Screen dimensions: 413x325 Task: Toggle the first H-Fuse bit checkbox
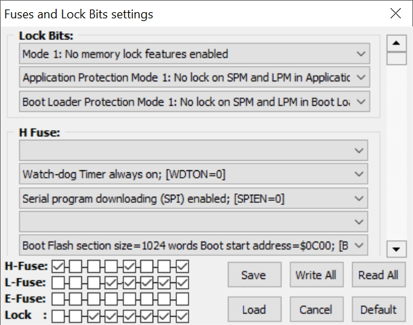[x=58, y=266]
